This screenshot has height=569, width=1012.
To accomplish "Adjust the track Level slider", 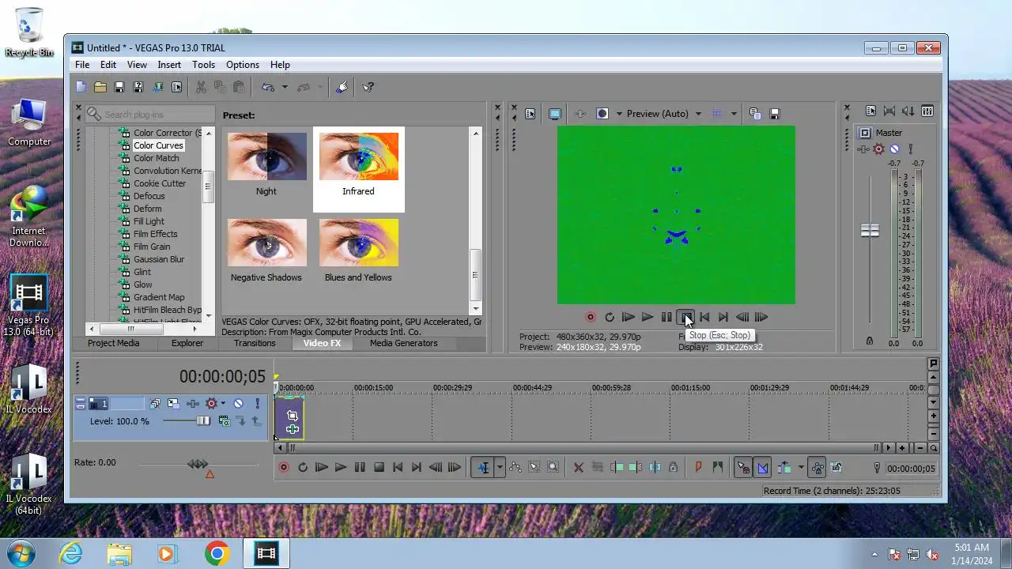I will click(203, 421).
